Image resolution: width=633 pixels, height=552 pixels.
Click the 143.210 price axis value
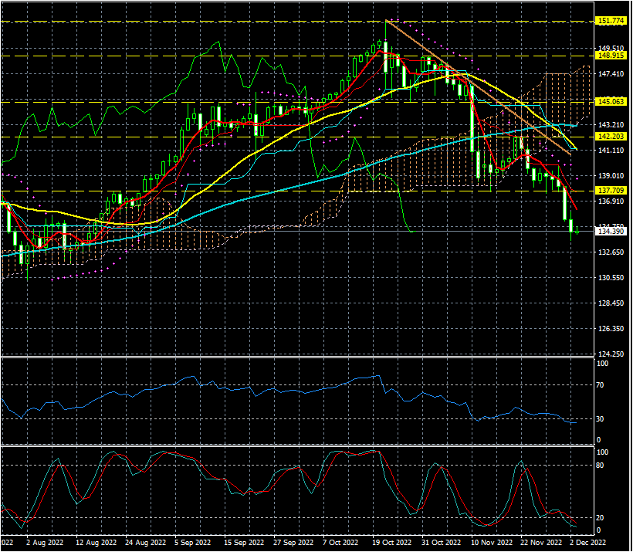pos(611,125)
